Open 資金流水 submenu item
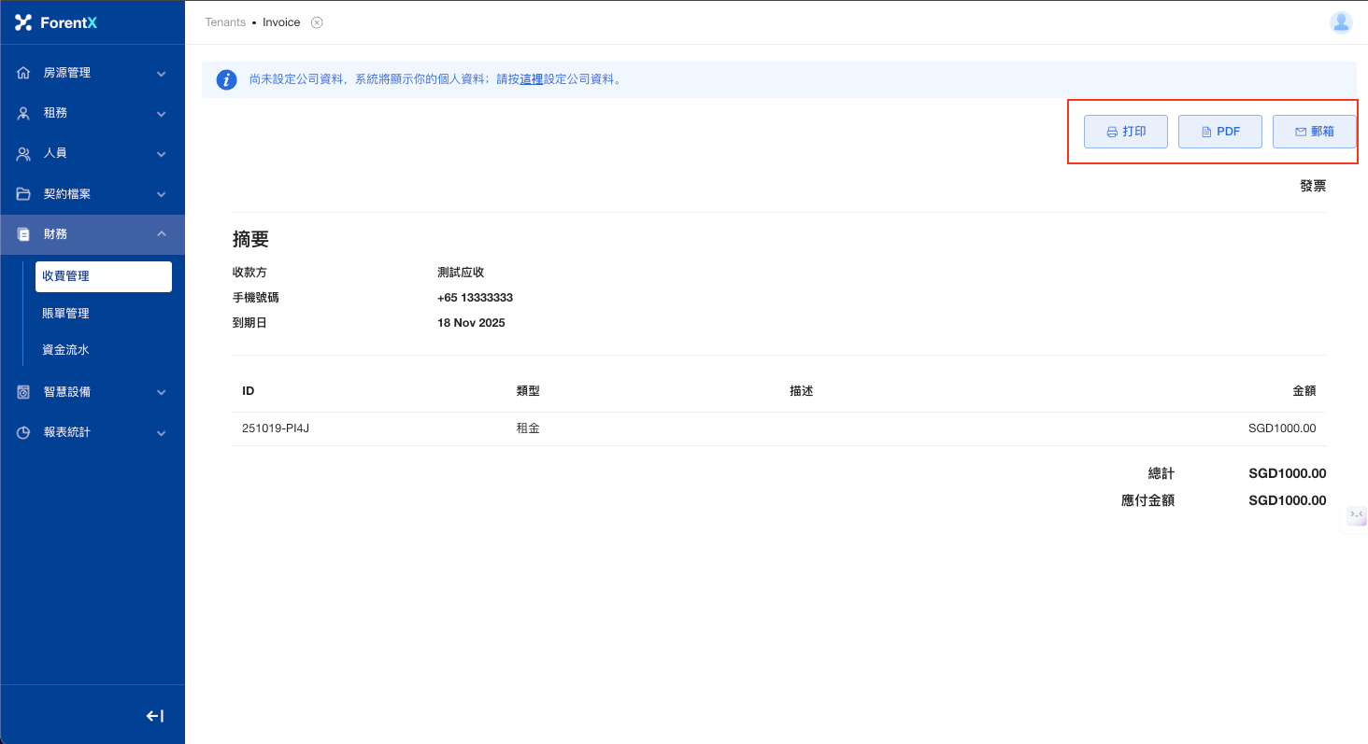 click(x=65, y=350)
